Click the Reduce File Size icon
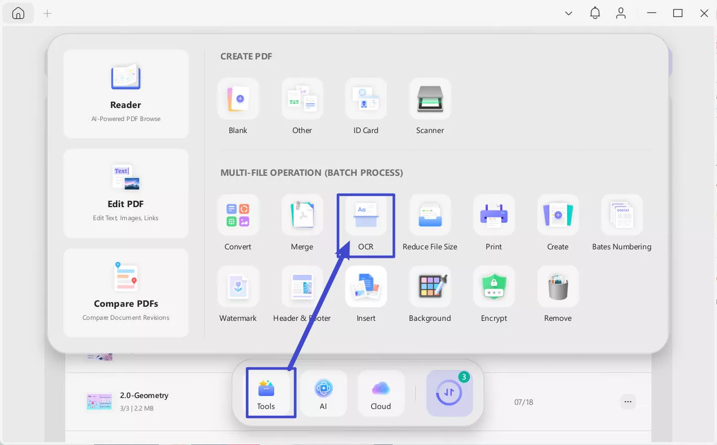This screenshot has height=445, width=717. pyautogui.click(x=430, y=215)
